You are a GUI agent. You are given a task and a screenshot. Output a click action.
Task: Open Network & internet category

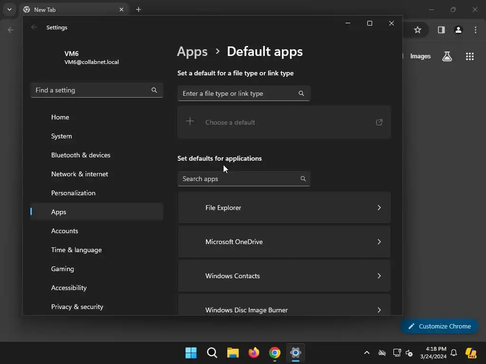97,174
